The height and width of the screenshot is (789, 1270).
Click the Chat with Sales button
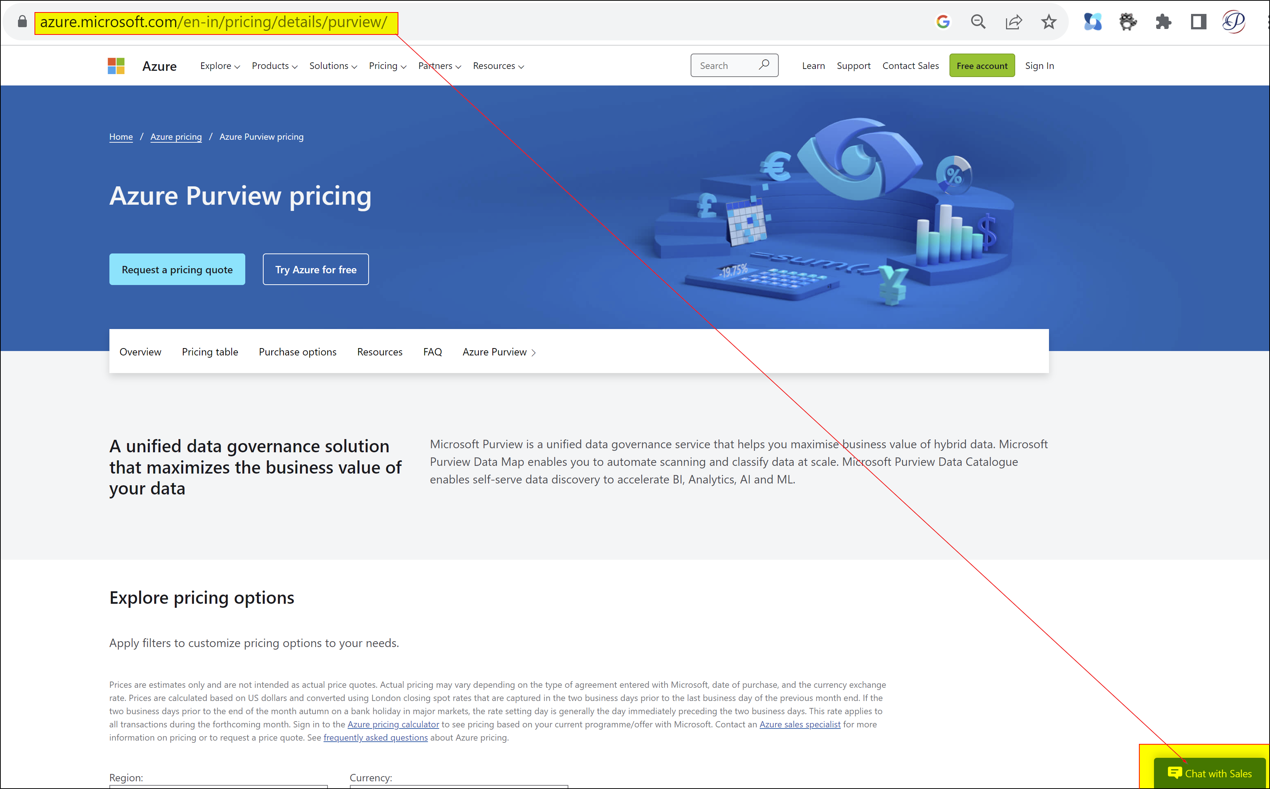pyautogui.click(x=1209, y=773)
